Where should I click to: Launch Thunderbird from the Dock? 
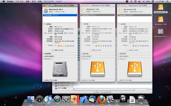tap(92, 99)
